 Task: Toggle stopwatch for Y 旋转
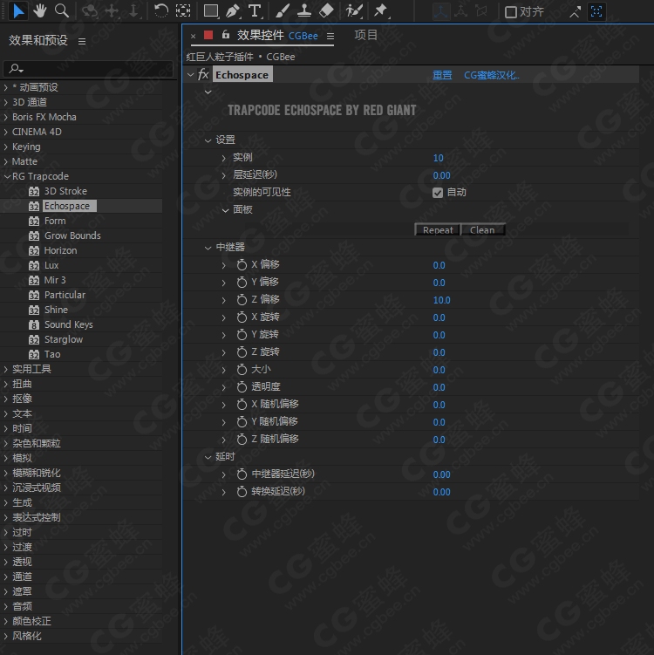pos(242,335)
